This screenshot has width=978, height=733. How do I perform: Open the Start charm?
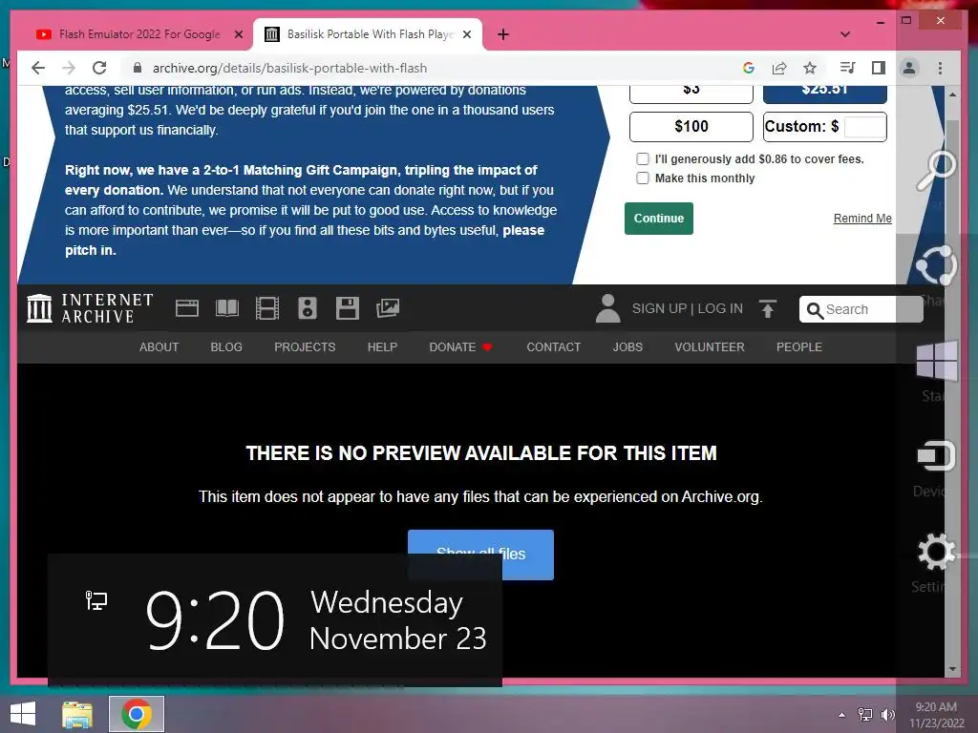click(937, 362)
